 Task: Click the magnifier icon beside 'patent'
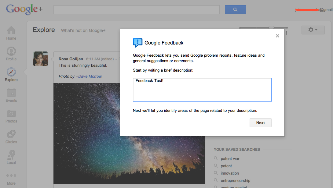216,165
